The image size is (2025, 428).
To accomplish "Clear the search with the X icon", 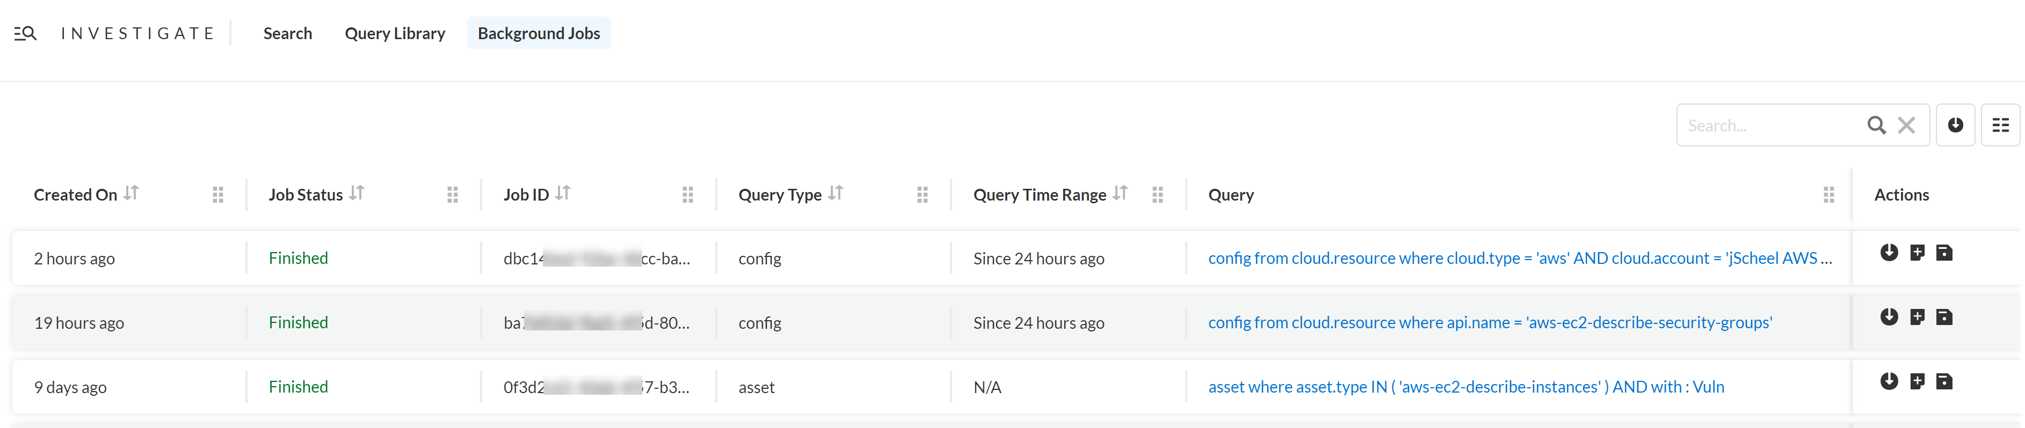I will [x=1906, y=125].
